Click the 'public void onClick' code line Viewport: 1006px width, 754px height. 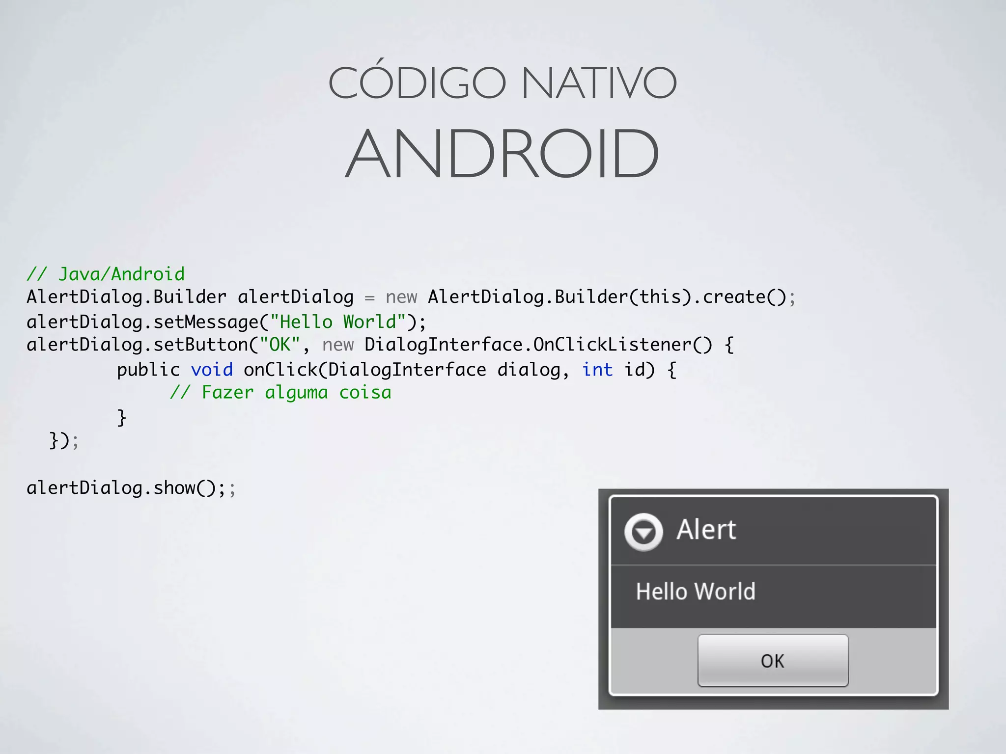click(x=396, y=370)
